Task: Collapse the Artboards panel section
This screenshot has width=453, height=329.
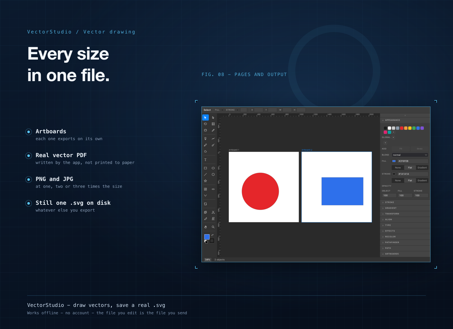Action: [x=405, y=254]
